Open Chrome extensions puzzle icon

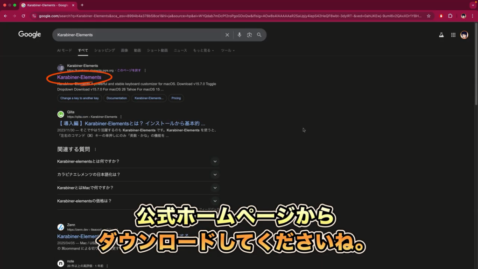[x=450, y=16]
